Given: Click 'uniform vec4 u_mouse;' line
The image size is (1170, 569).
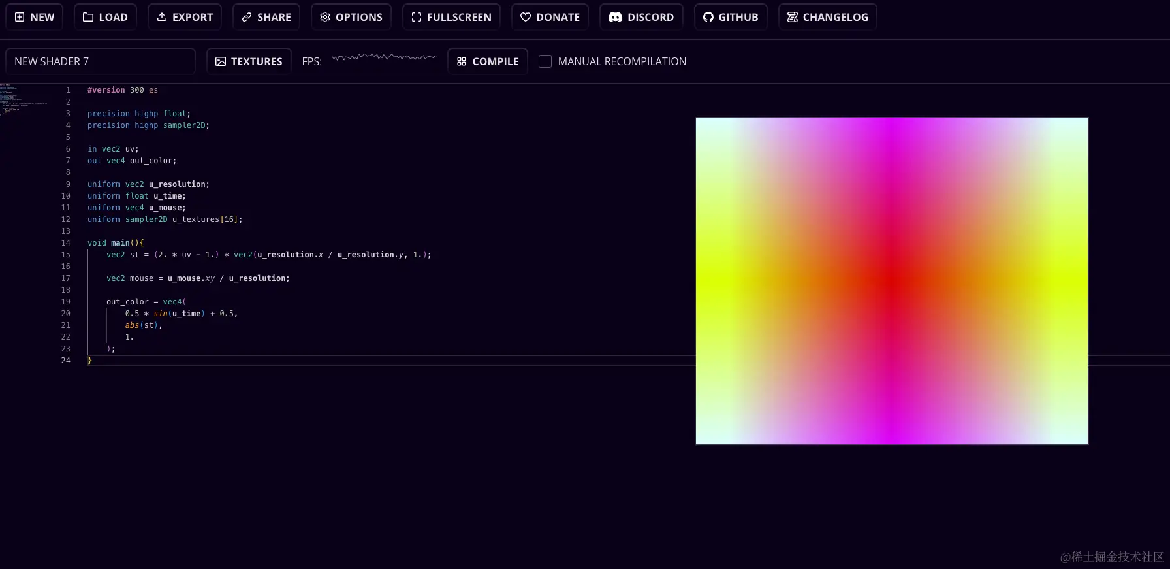Looking at the screenshot, I should 136,208.
